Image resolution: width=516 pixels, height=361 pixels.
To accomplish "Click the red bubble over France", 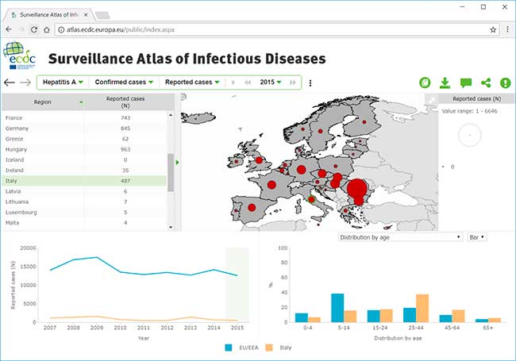I will (x=271, y=185).
